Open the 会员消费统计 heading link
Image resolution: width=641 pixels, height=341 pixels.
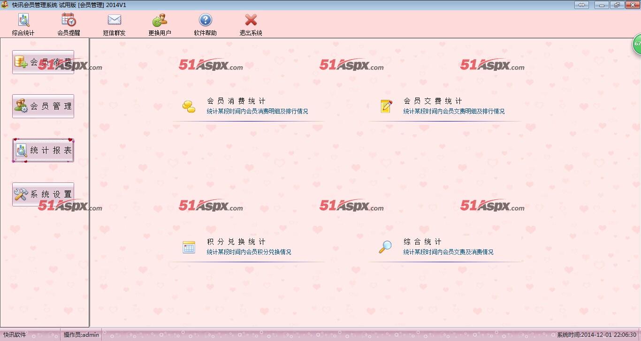coord(236,101)
